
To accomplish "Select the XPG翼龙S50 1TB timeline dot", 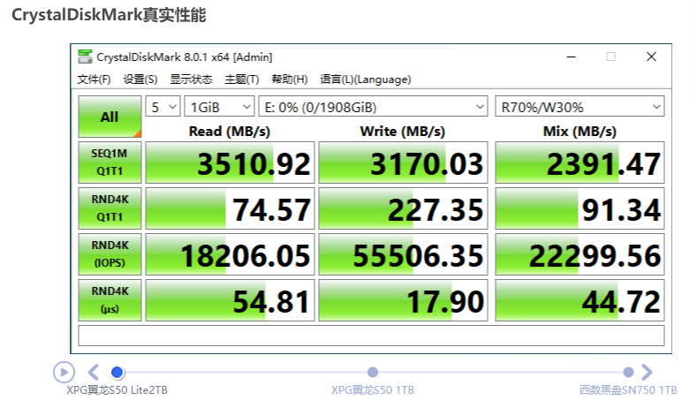I will coord(373,372).
